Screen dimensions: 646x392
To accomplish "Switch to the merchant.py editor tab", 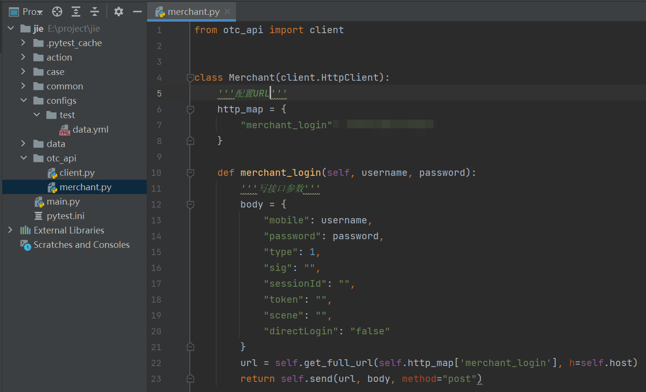I will click(191, 12).
